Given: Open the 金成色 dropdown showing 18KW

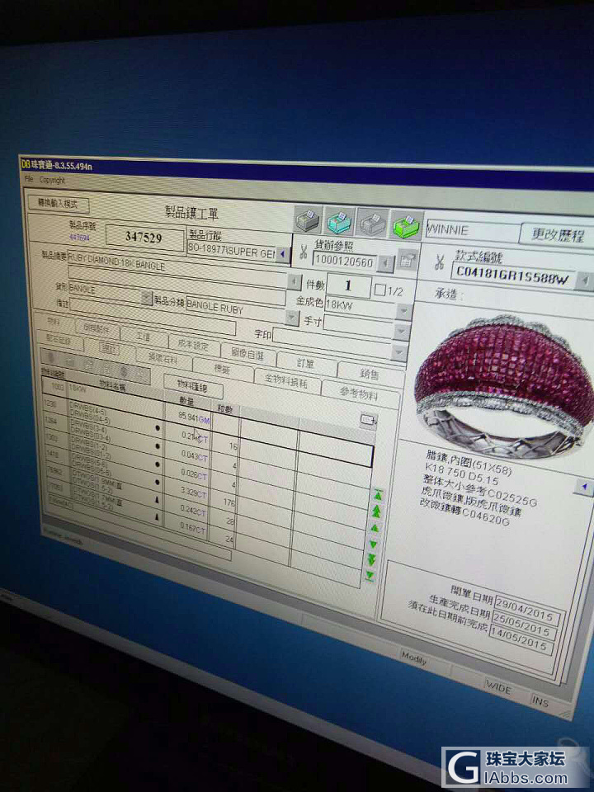Looking at the screenshot, I should point(404,312).
